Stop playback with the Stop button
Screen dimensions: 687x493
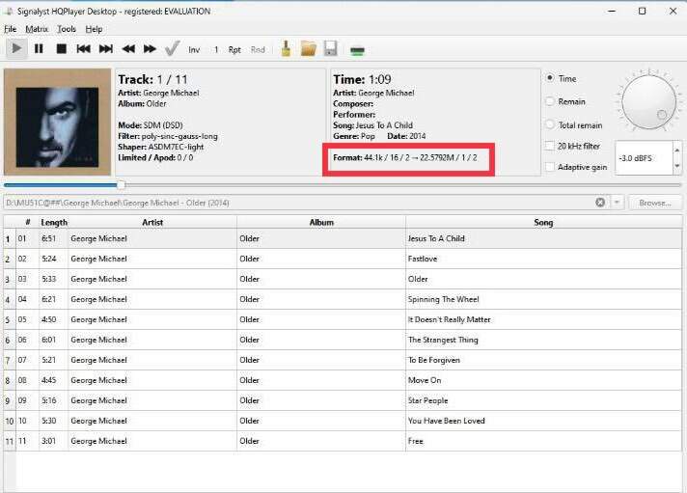pyautogui.click(x=62, y=49)
